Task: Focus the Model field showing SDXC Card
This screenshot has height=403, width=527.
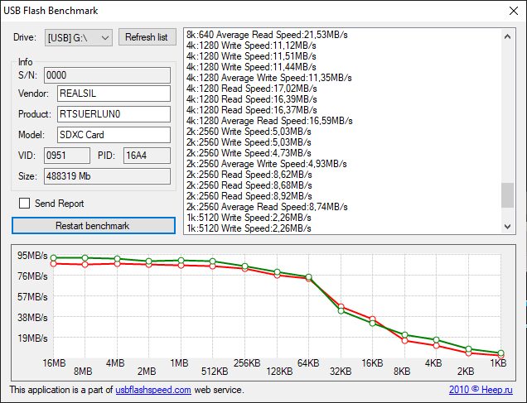Action: [x=113, y=134]
